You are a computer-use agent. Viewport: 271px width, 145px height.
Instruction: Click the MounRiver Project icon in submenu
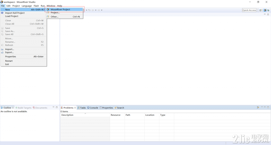pyautogui.click(x=48, y=9)
